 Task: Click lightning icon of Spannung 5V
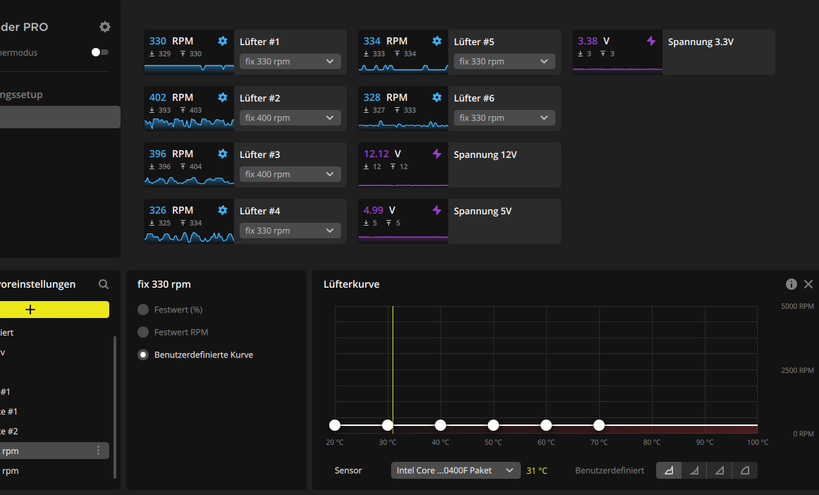(x=437, y=210)
